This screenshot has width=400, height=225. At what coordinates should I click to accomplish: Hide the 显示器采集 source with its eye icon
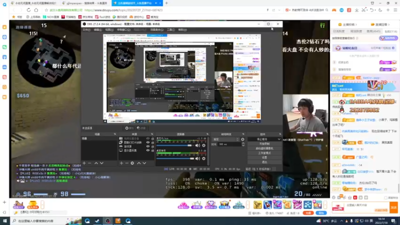[147, 150]
